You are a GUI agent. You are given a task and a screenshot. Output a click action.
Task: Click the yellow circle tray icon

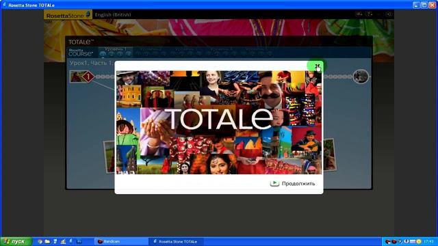pyautogui.click(x=418, y=241)
